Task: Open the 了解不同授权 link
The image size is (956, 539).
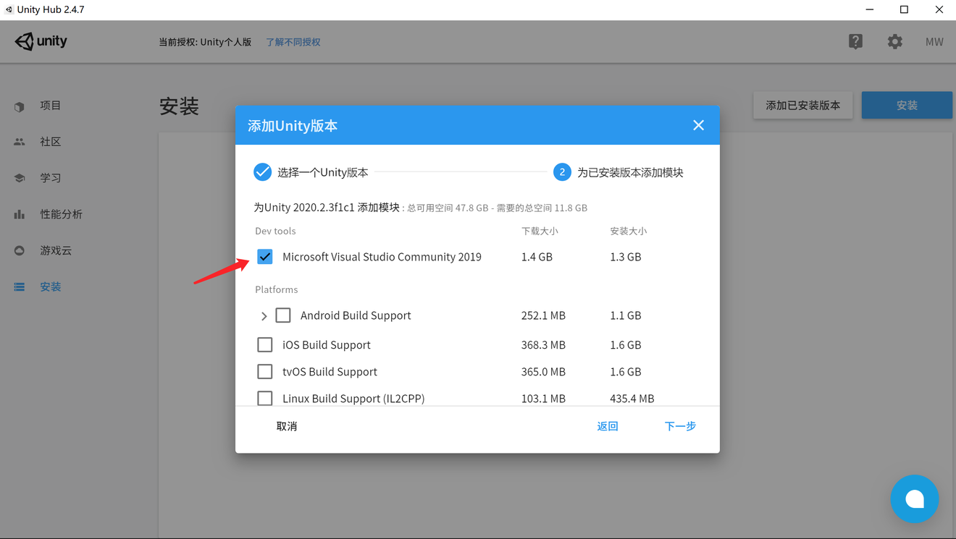Action: pos(293,42)
